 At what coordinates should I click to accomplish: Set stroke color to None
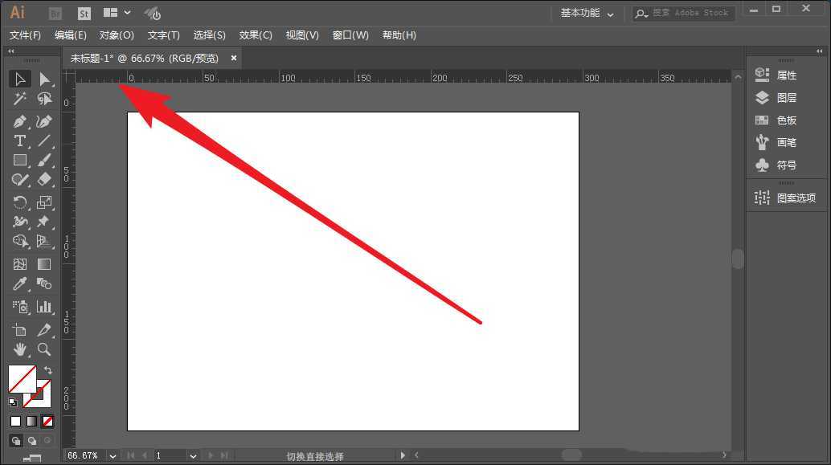[47, 421]
